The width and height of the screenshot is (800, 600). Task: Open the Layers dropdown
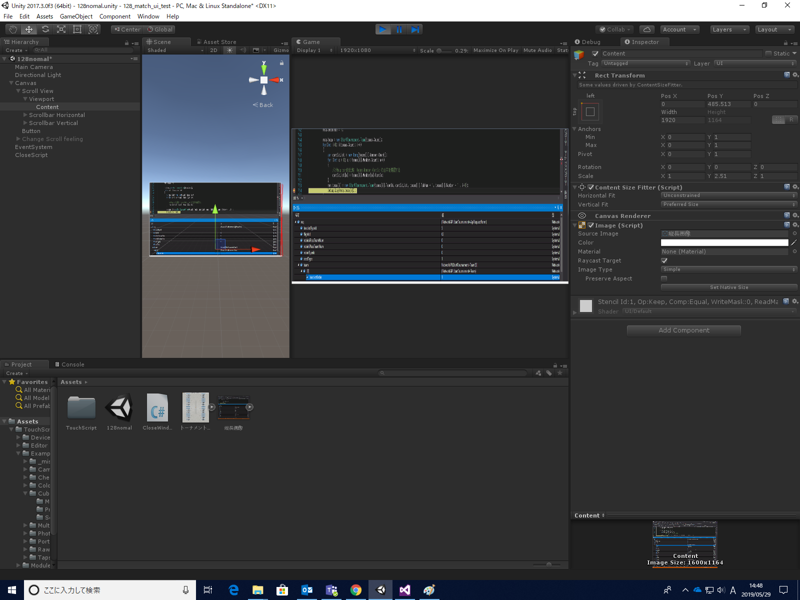coord(729,29)
